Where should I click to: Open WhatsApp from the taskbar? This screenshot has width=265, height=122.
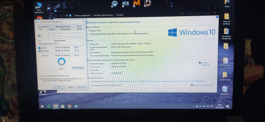pos(49,106)
